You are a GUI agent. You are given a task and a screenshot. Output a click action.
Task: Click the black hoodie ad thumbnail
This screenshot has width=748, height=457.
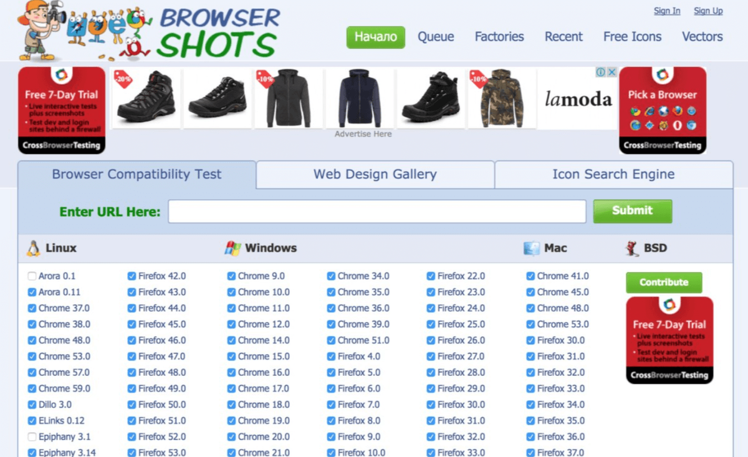[289, 98]
